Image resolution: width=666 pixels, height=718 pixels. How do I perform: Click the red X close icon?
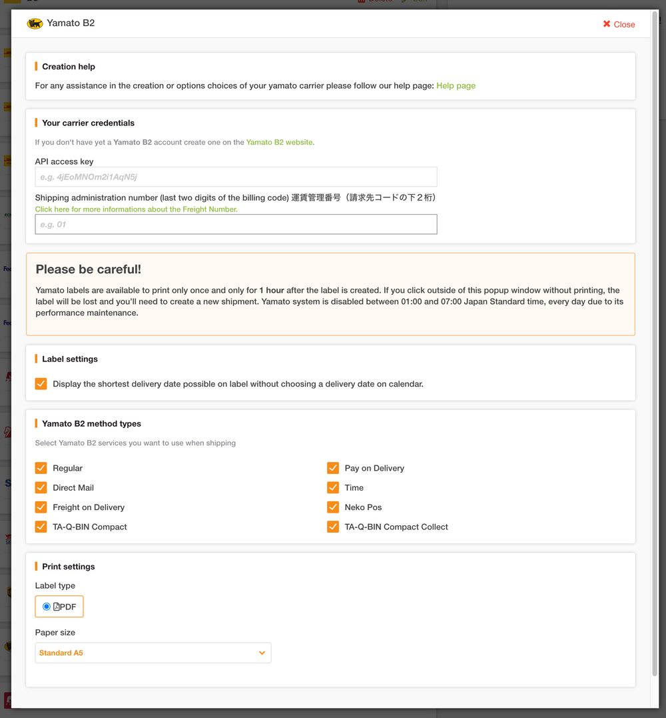(x=606, y=25)
